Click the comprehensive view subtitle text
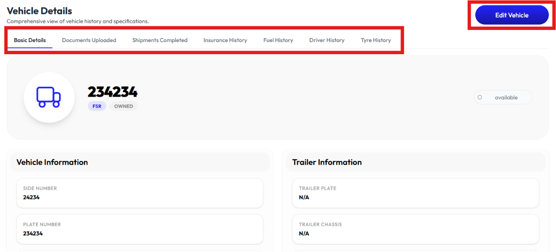Viewport: 556px width, 252px height. [78, 21]
